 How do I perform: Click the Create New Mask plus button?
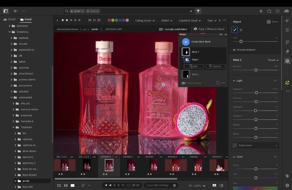tap(186, 42)
